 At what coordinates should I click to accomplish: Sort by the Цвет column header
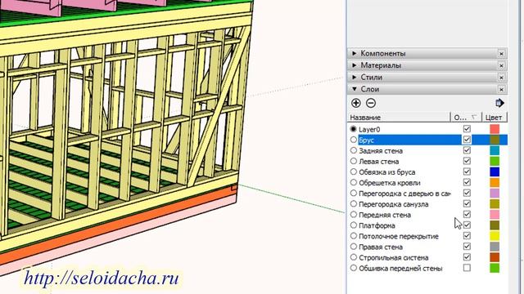pos(495,118)
